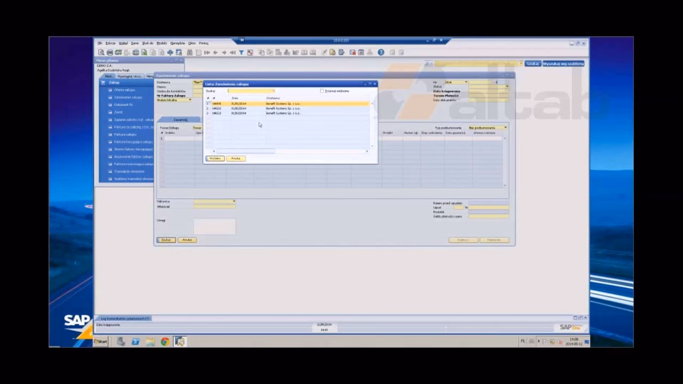Click the Wybierz button in list dialog

[215, 158]
